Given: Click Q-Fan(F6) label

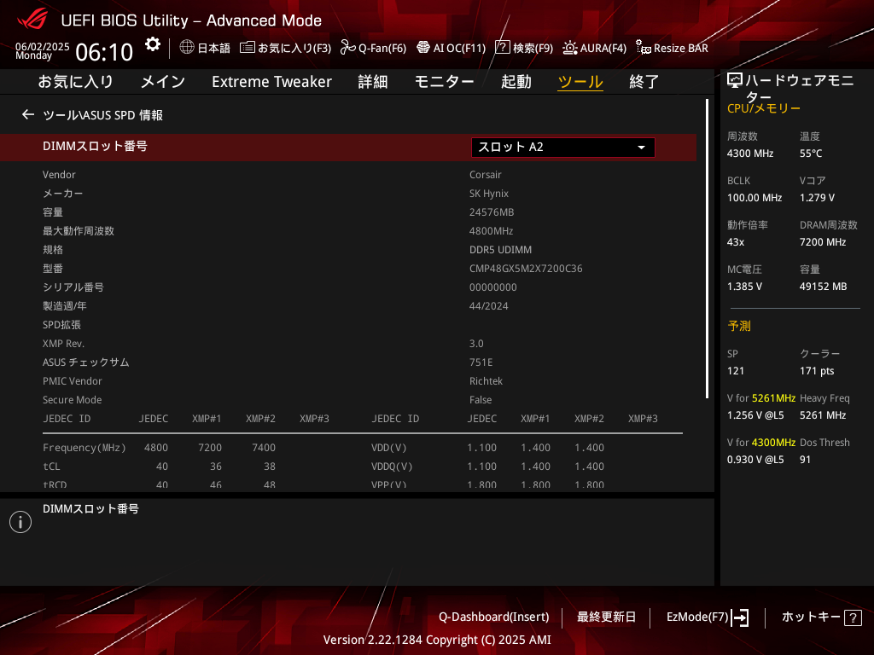Looking at the screenshot, I should 382,49.
